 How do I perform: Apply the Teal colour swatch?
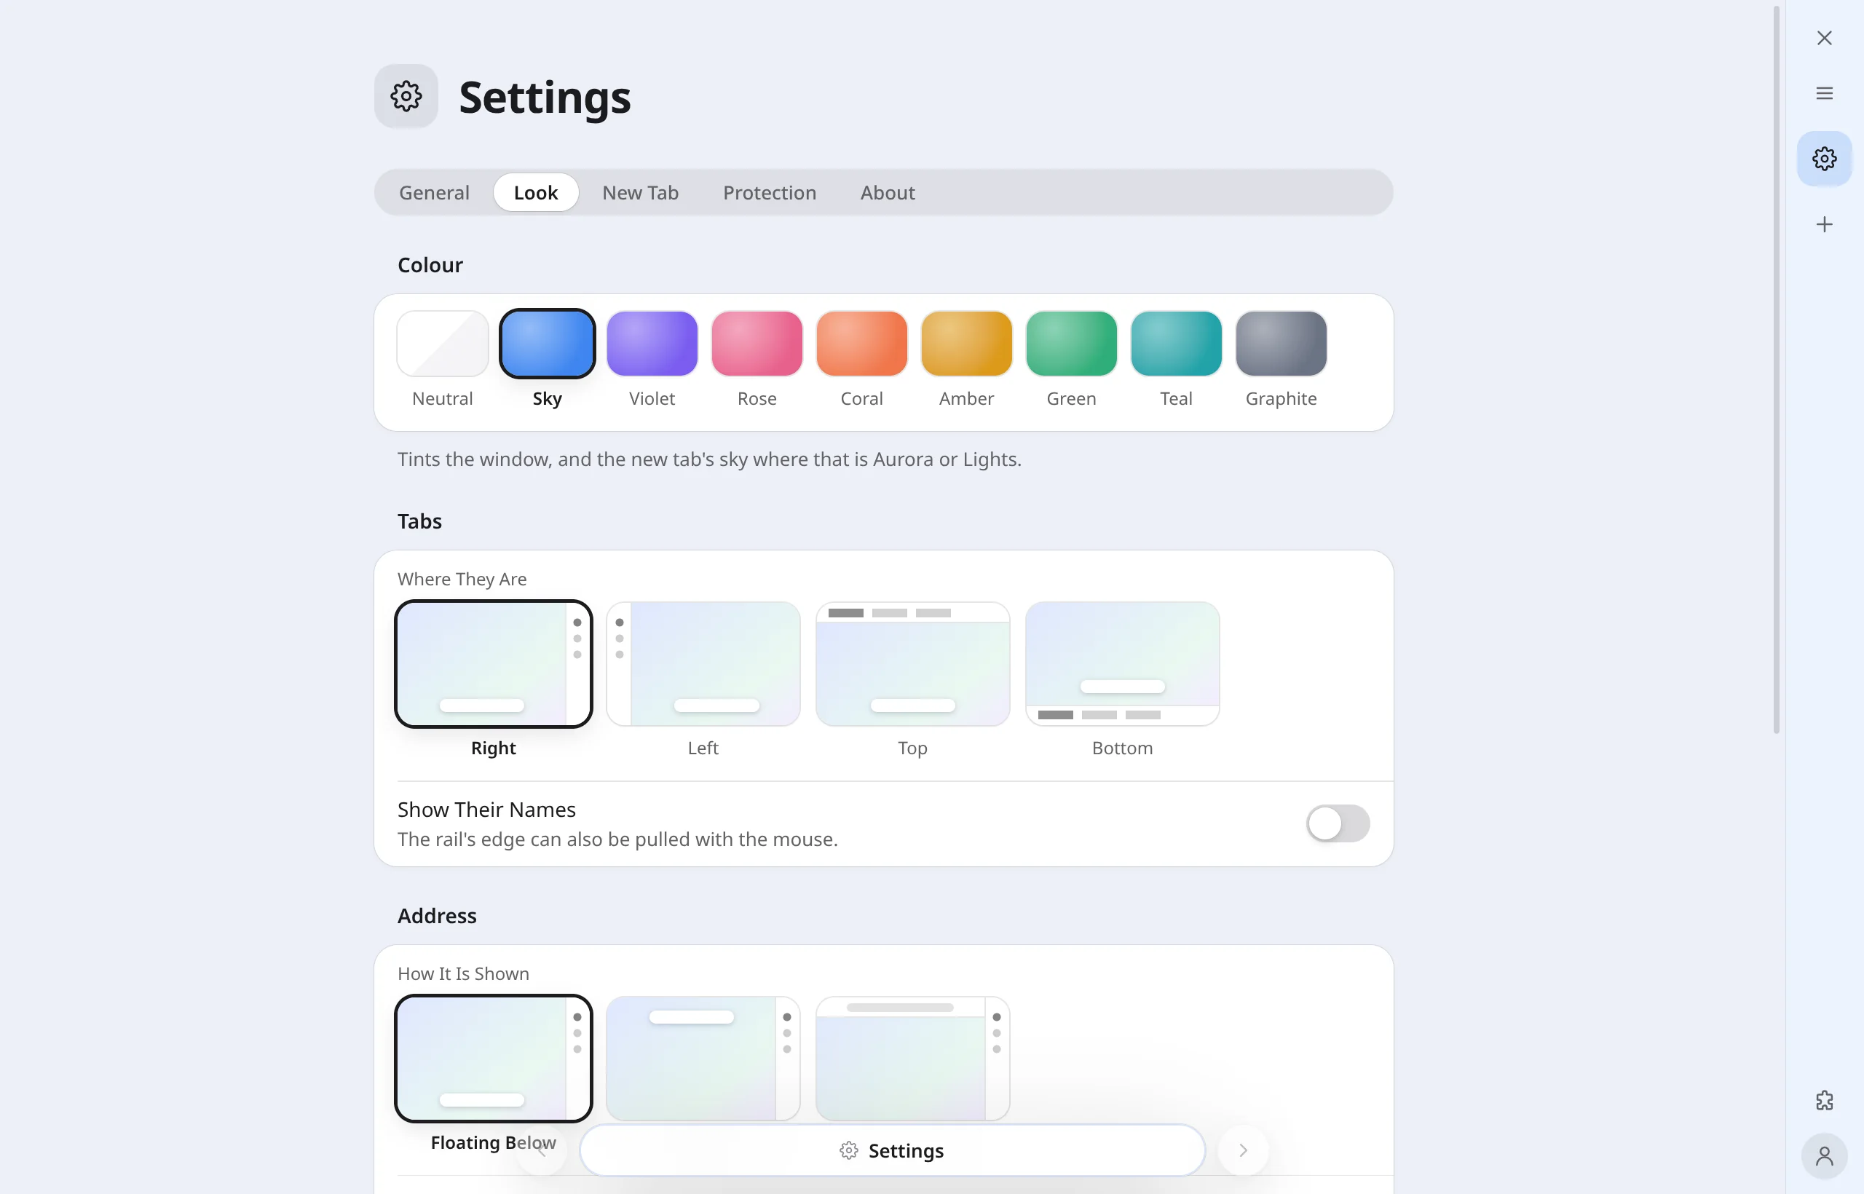point(1176,344)
